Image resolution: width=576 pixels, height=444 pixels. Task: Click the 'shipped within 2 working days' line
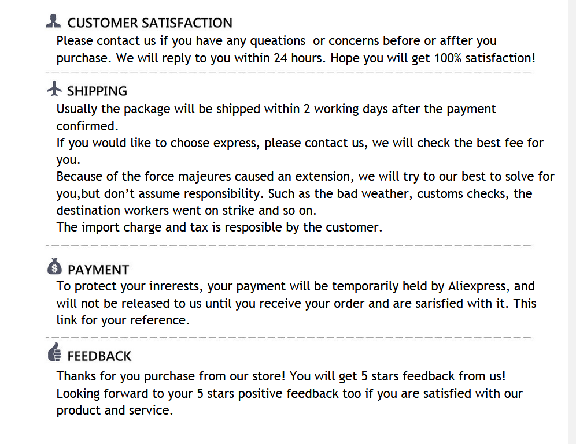tap(276, 109)
